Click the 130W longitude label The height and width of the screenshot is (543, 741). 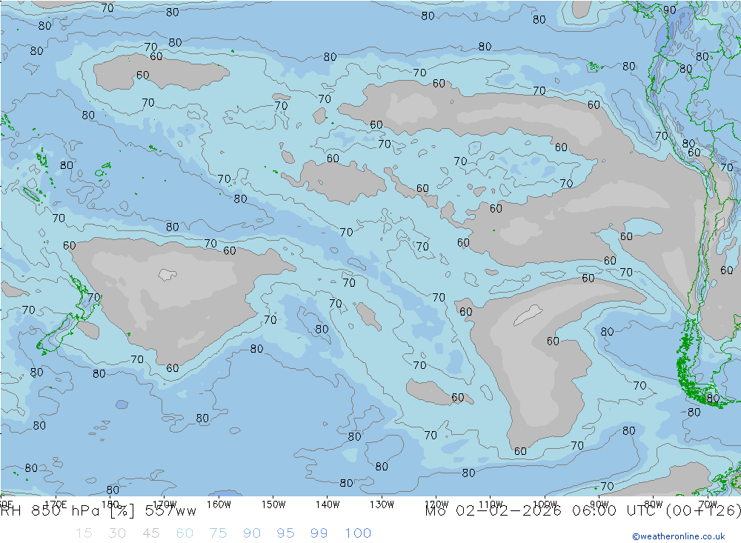(382, 504)
